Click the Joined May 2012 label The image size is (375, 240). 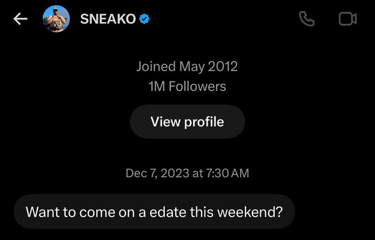pos(187,66)
